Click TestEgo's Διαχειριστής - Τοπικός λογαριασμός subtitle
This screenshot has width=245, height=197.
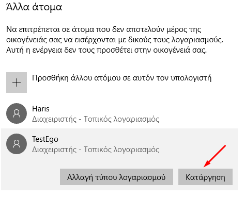(96, 150)
